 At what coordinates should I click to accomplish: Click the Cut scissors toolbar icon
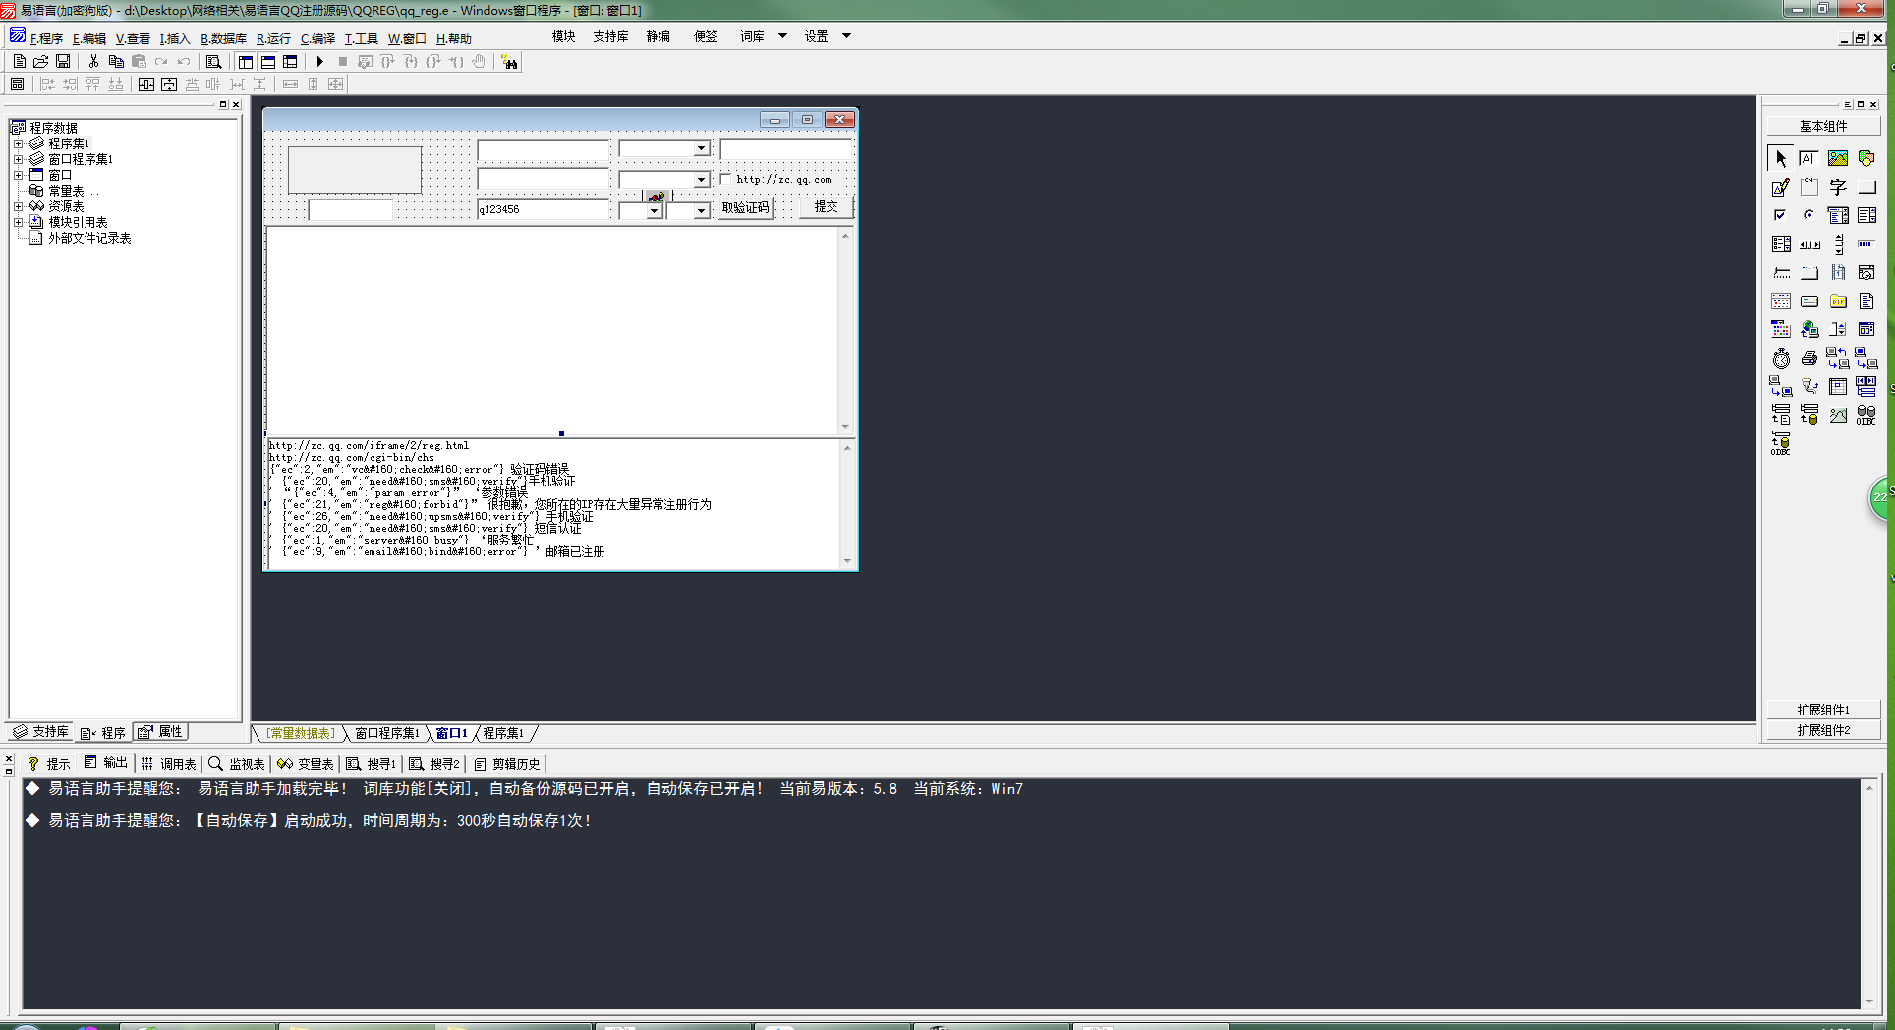pos(93,62)
